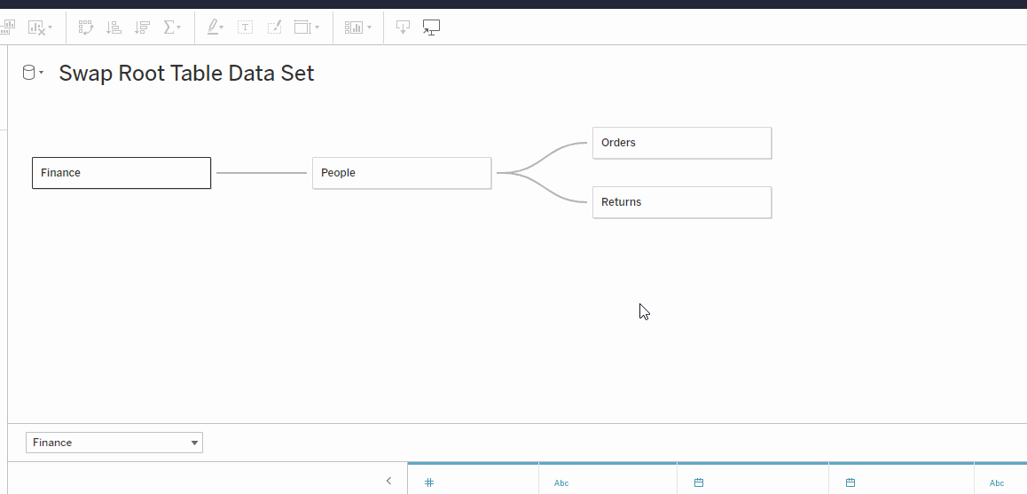Click the first calendar date column icon
This screenshot has height=494, width=1027.
(699, 482)
